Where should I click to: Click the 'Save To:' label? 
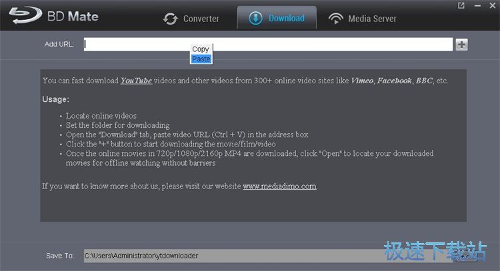60,256
